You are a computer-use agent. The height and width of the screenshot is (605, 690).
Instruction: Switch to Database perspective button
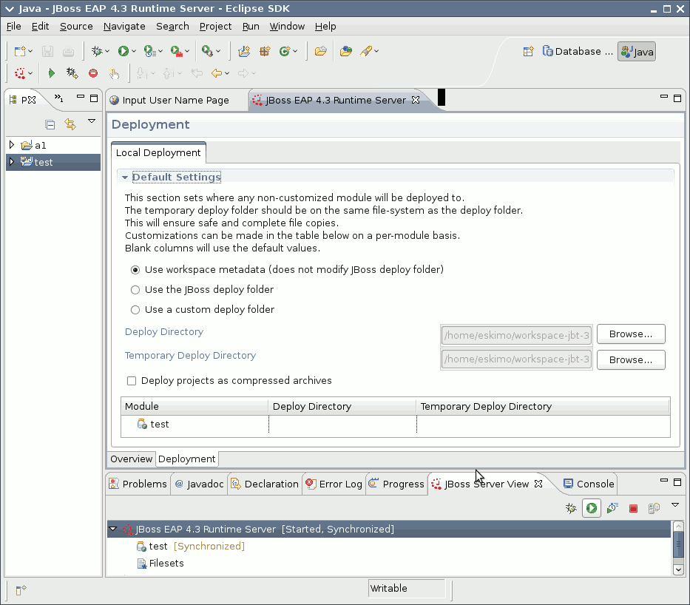pyautogui.click(x=577, y=52)
